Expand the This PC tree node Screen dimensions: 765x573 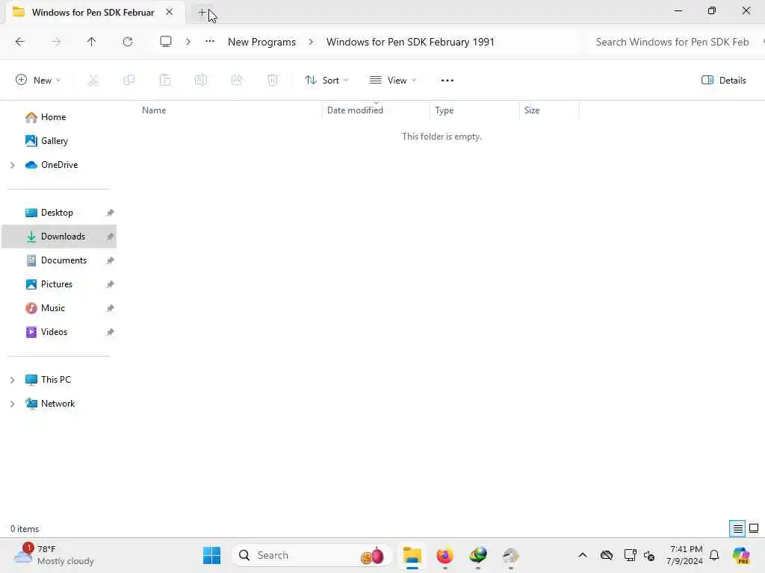[x=12, y=380]
